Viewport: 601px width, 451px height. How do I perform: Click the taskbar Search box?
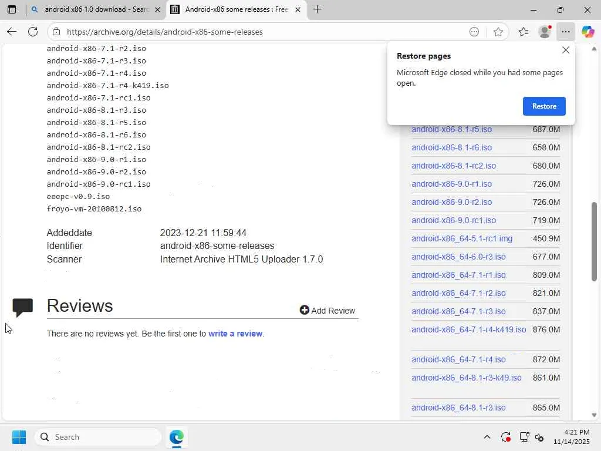tap(98, 437)
